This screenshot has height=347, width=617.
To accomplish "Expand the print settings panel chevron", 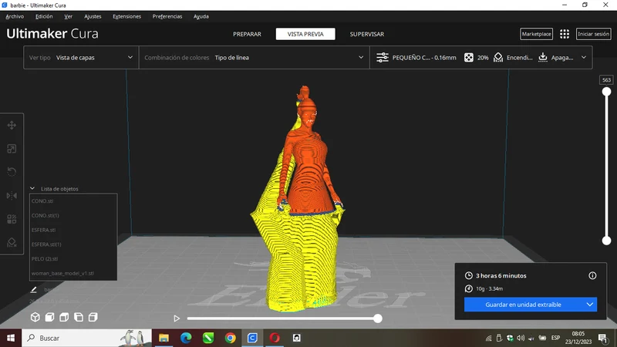I will tap(584, 57).
